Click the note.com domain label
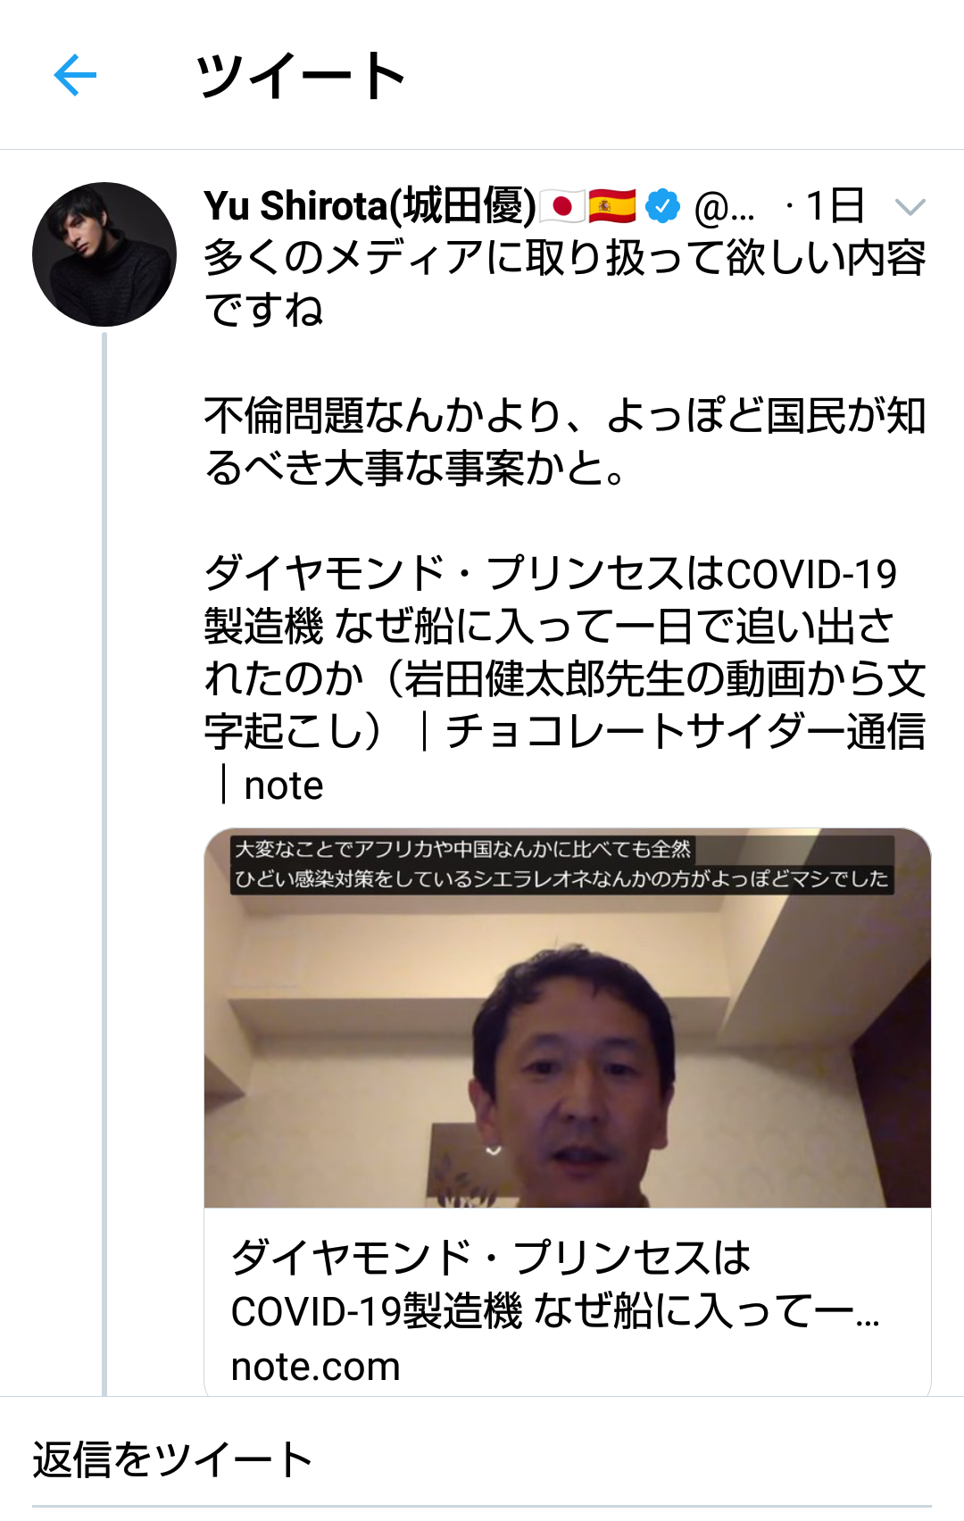This screenshot has width=964, height=1521. 315,1367
